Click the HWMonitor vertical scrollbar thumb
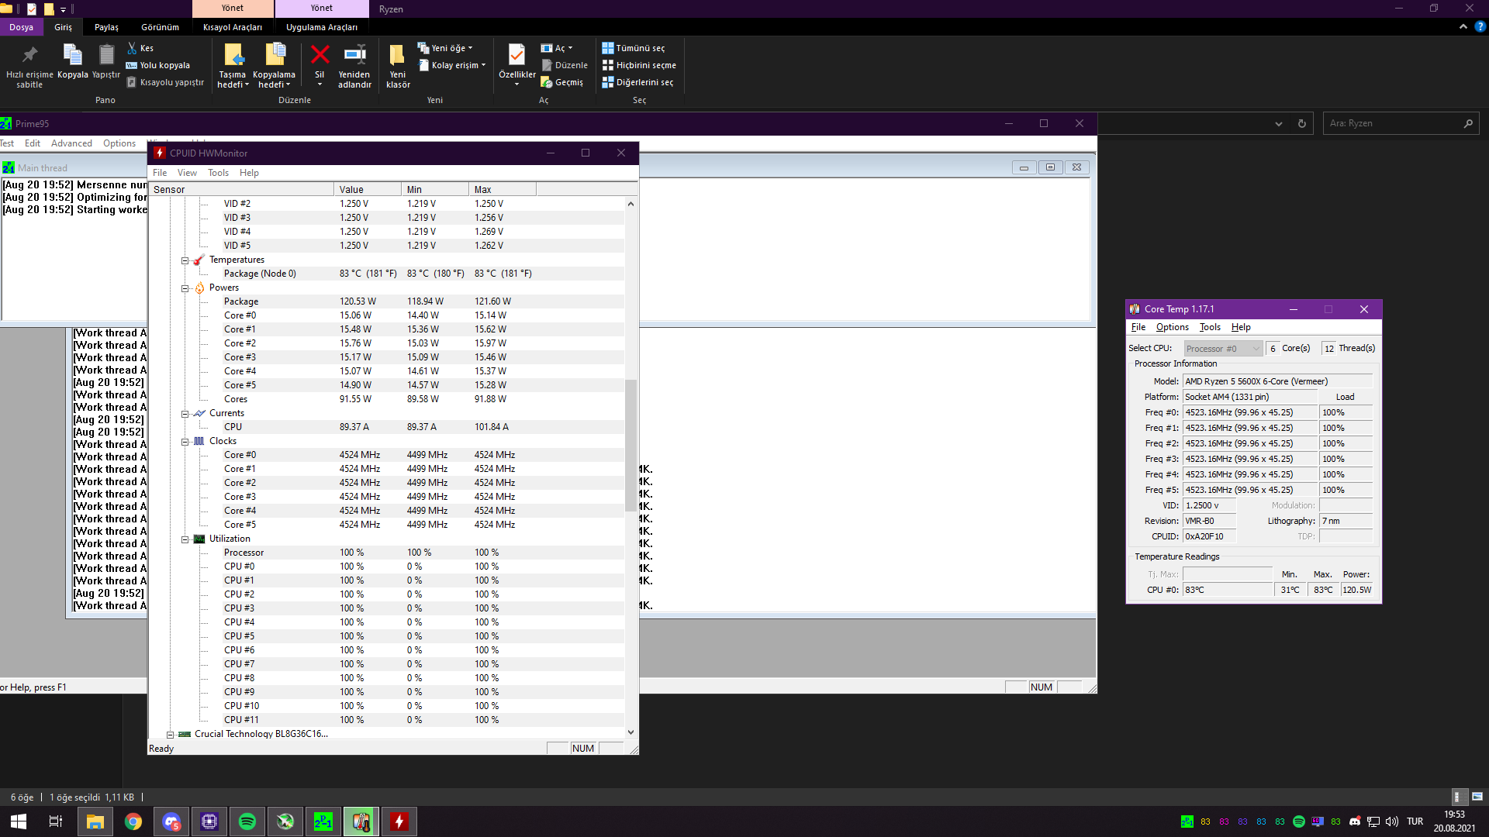 coord(630,446)
